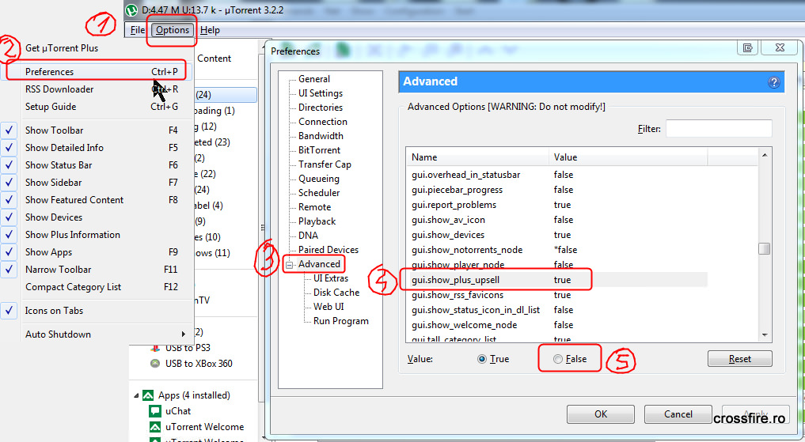
Task: Select gui.show_notorrents_node row
Action: pyautogui.click(x=557, y=250)
